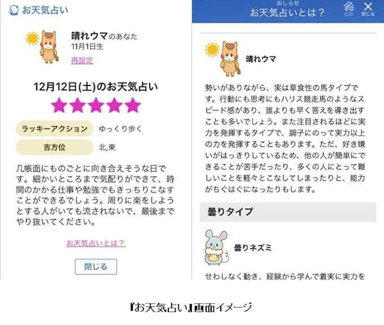This screenshot has height=325, width=384.
Task: Click the home 追加 icon in blue header
Action: click(348, 8)
